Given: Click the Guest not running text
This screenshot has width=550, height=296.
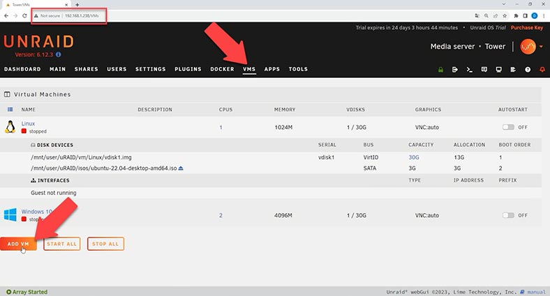Looking at the screenshot, I should coord(53,193).
